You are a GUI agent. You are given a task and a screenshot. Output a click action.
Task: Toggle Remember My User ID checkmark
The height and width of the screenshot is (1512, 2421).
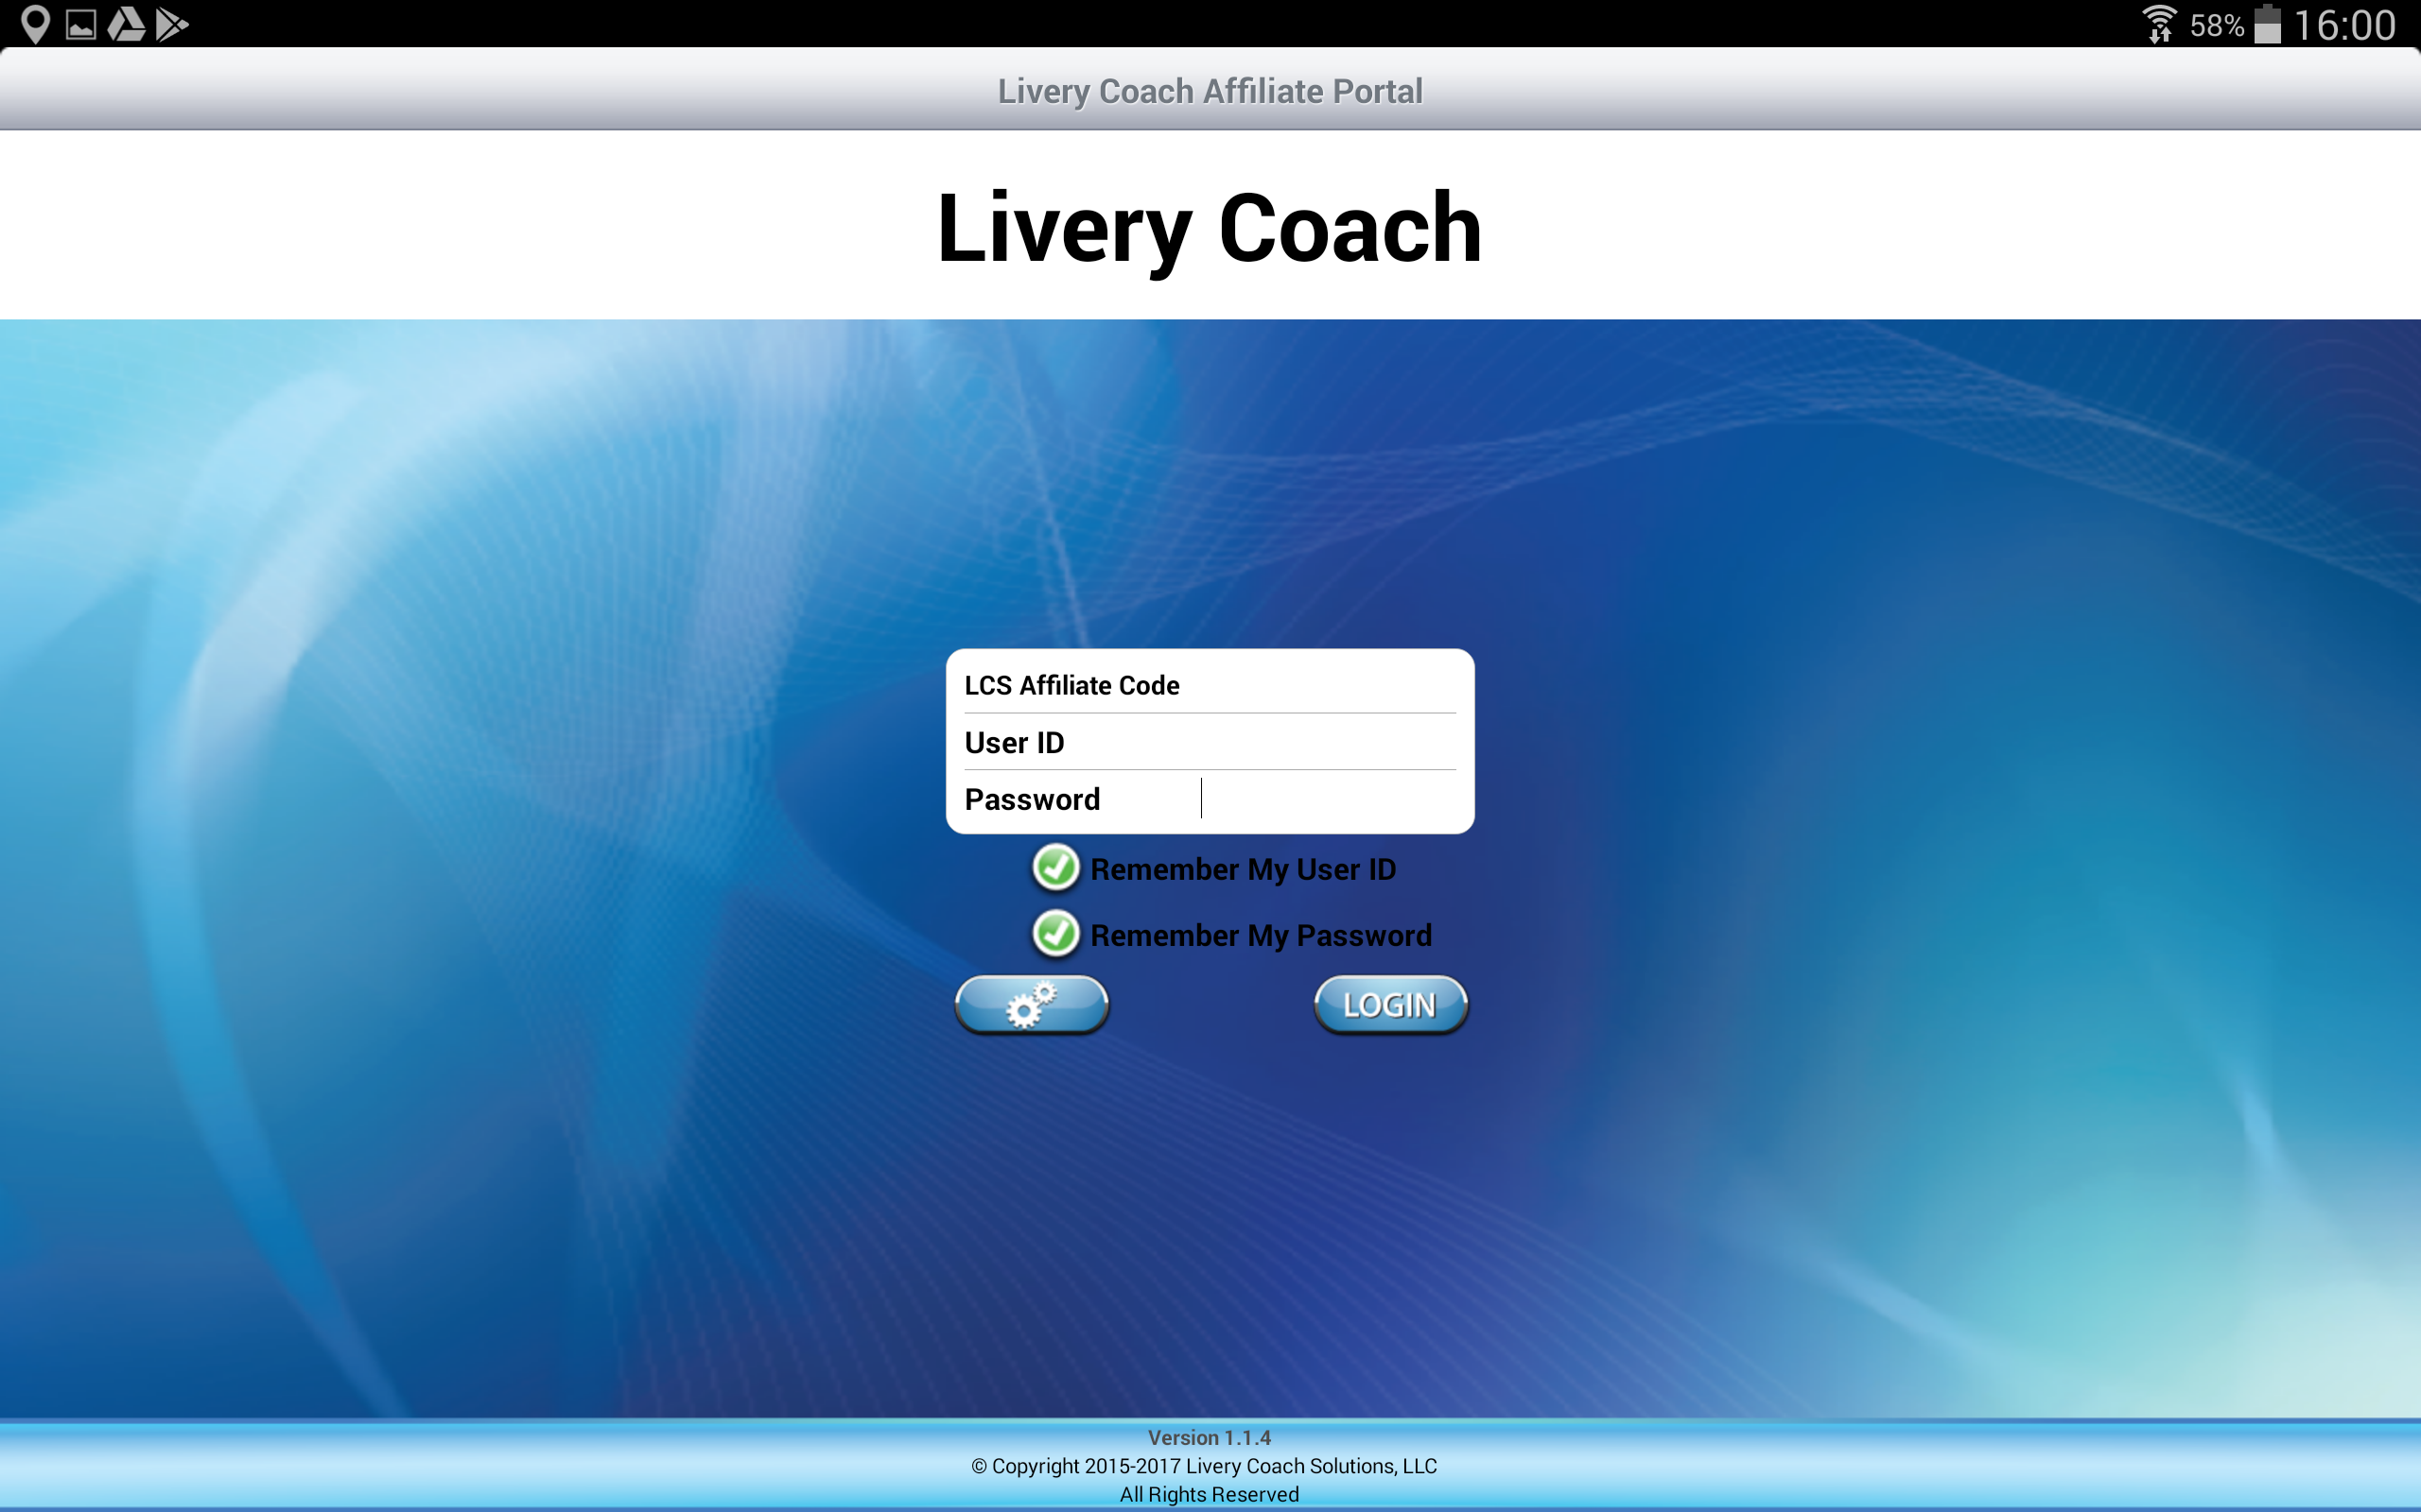coord(1055,868)
